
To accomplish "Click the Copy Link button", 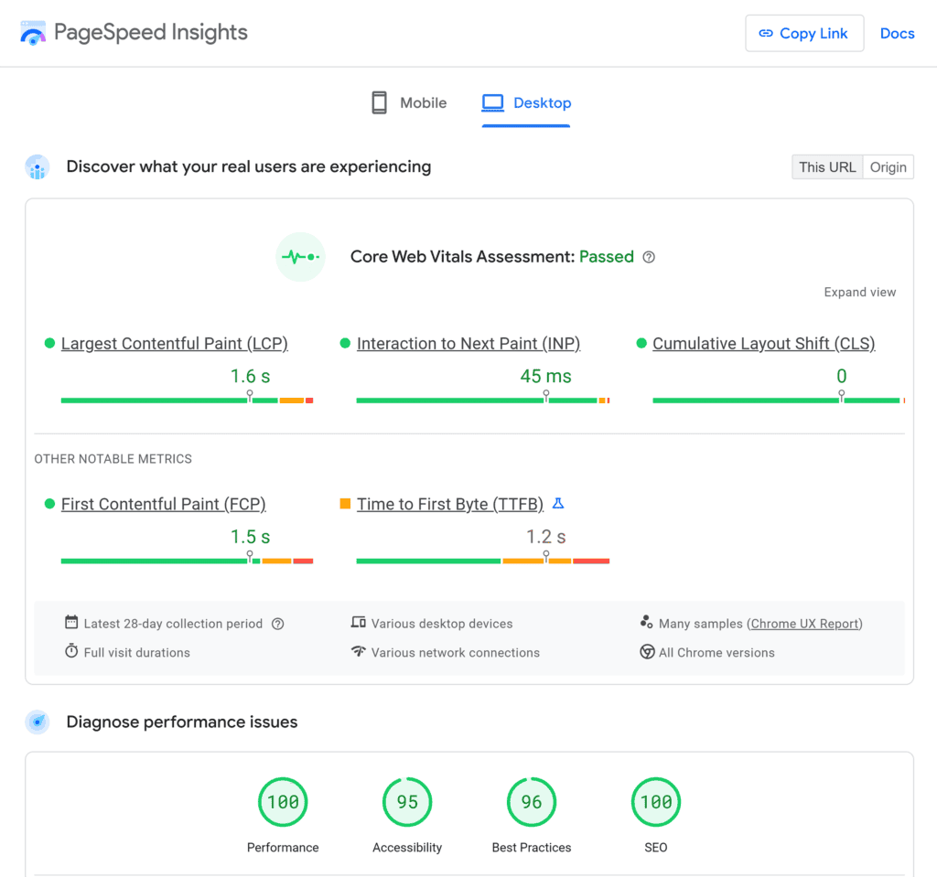I will [804, 33].
